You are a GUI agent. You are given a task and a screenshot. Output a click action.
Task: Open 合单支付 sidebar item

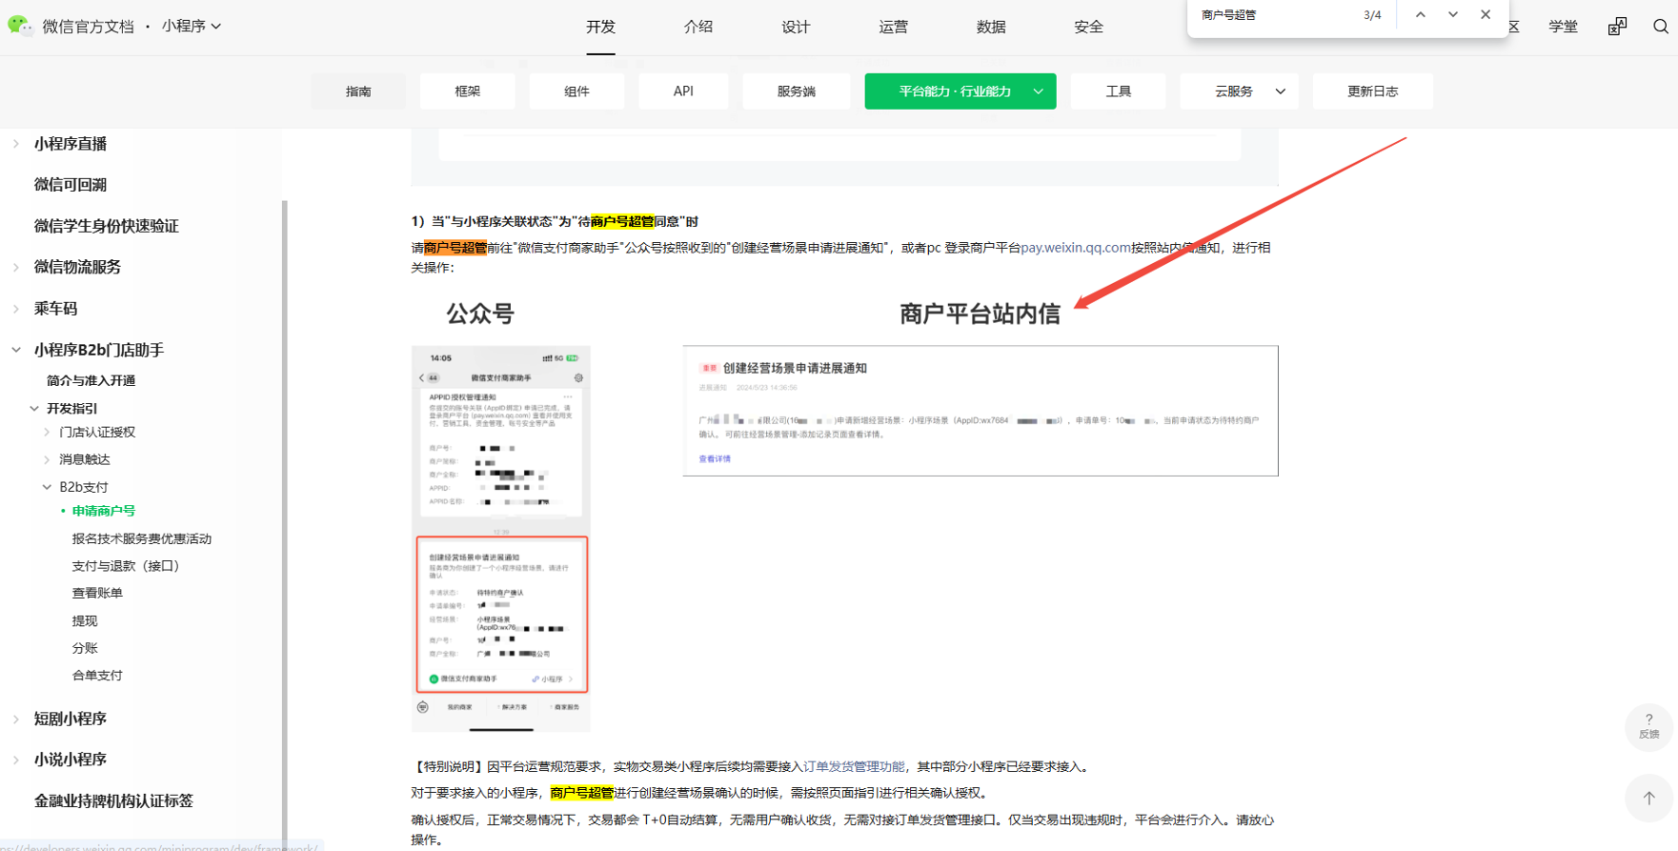coord(97,675)
